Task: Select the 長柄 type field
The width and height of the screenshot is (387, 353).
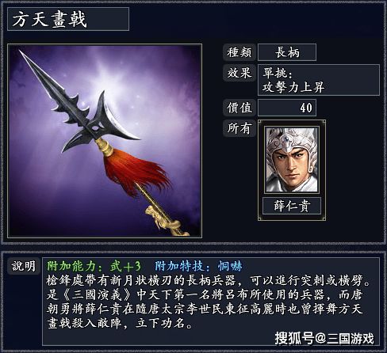Action: pyautogui.click(x=287, y=52)
